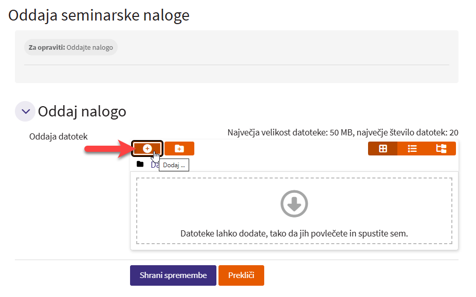This screenshot has height=297, width=476.
Task: Click the download arrow icon in the drop zone
Action: point(294,204)
